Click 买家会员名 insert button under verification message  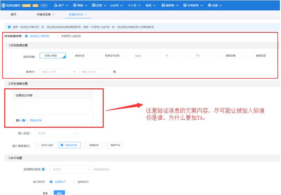(x=36, y=120)
